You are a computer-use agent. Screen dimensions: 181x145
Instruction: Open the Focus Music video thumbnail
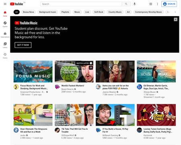pos(33,71)
